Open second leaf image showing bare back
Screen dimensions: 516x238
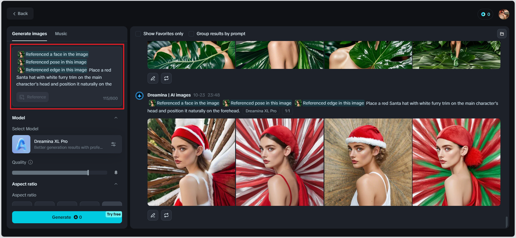click(280, 55)
